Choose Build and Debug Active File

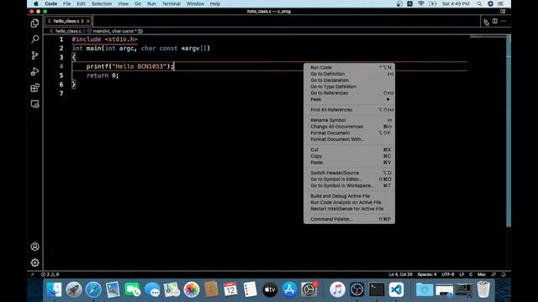point(350,195)
